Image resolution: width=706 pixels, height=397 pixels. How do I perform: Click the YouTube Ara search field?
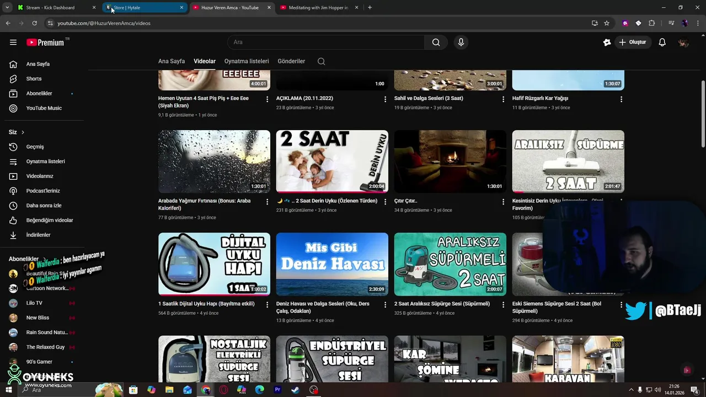(x=326, y=42)
